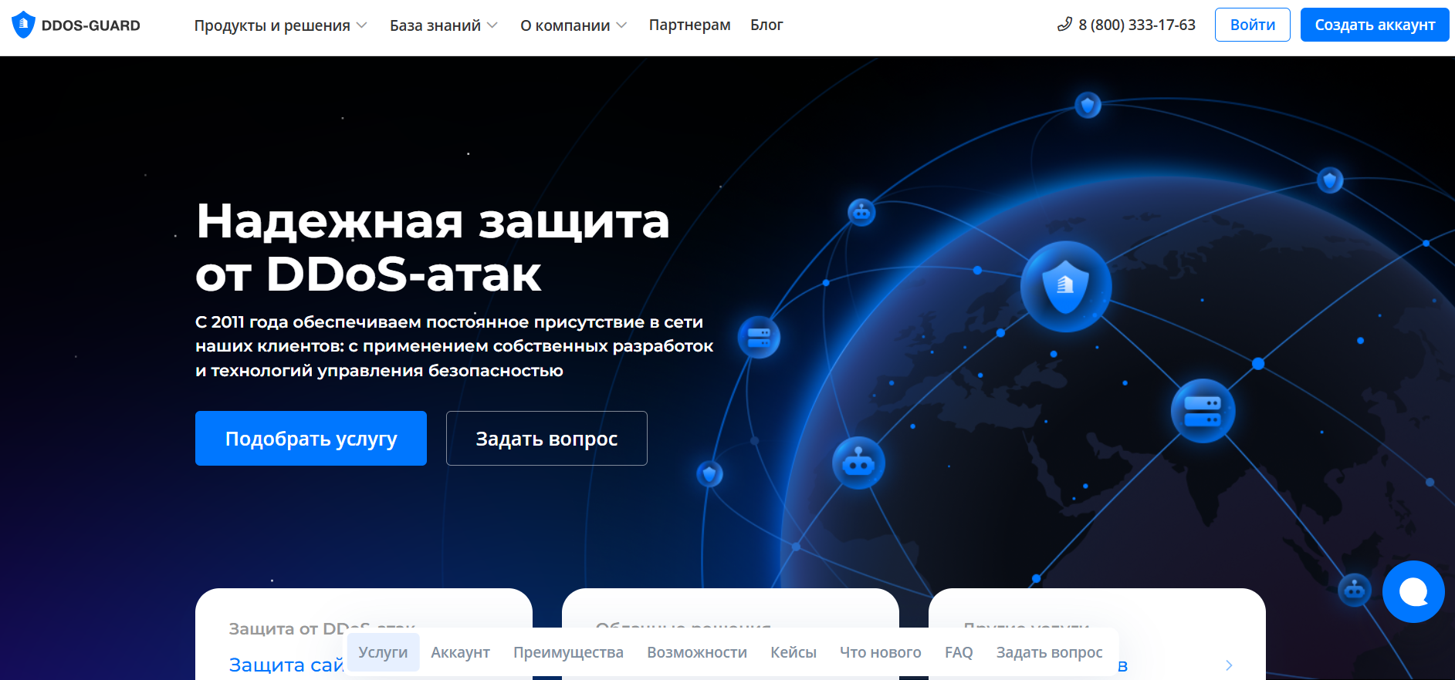1455x680 pixels.
Task: Select the Услуги tab
Action: click(x=383, y=652)
